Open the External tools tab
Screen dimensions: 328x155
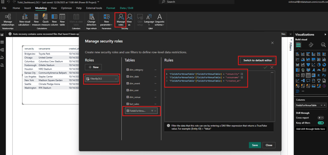point(94,8)
